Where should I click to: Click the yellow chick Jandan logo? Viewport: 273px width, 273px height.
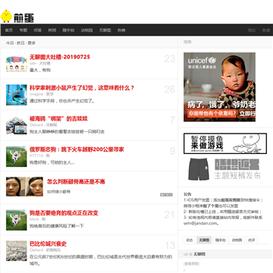(17, 17)
